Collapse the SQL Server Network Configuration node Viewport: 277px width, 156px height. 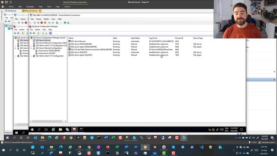tap(31, 48)
